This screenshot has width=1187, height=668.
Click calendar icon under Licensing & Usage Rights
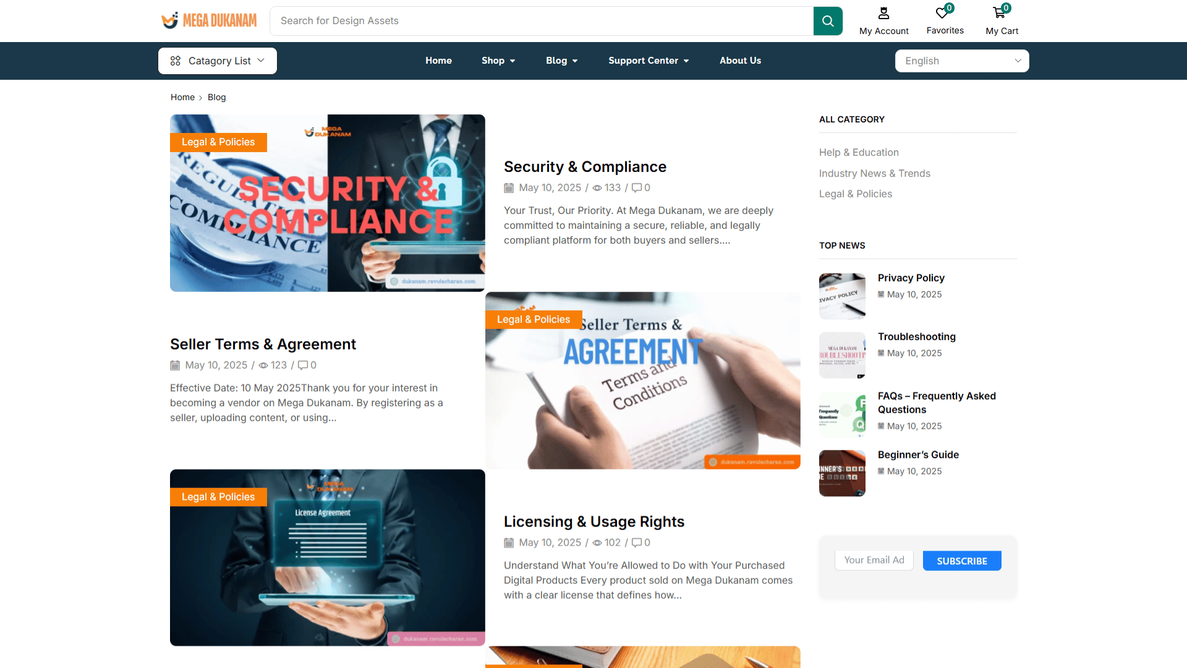[509, 543]
